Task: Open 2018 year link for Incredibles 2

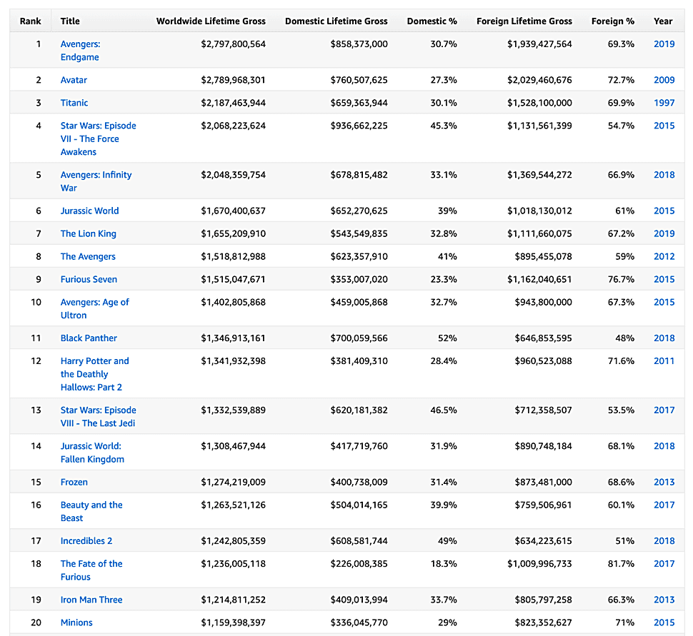Action: pyautogui.click(x=664, y=541)
